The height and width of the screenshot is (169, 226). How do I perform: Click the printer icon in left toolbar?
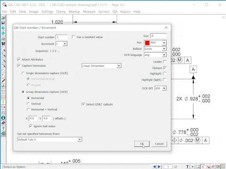(x=3, y=38)
